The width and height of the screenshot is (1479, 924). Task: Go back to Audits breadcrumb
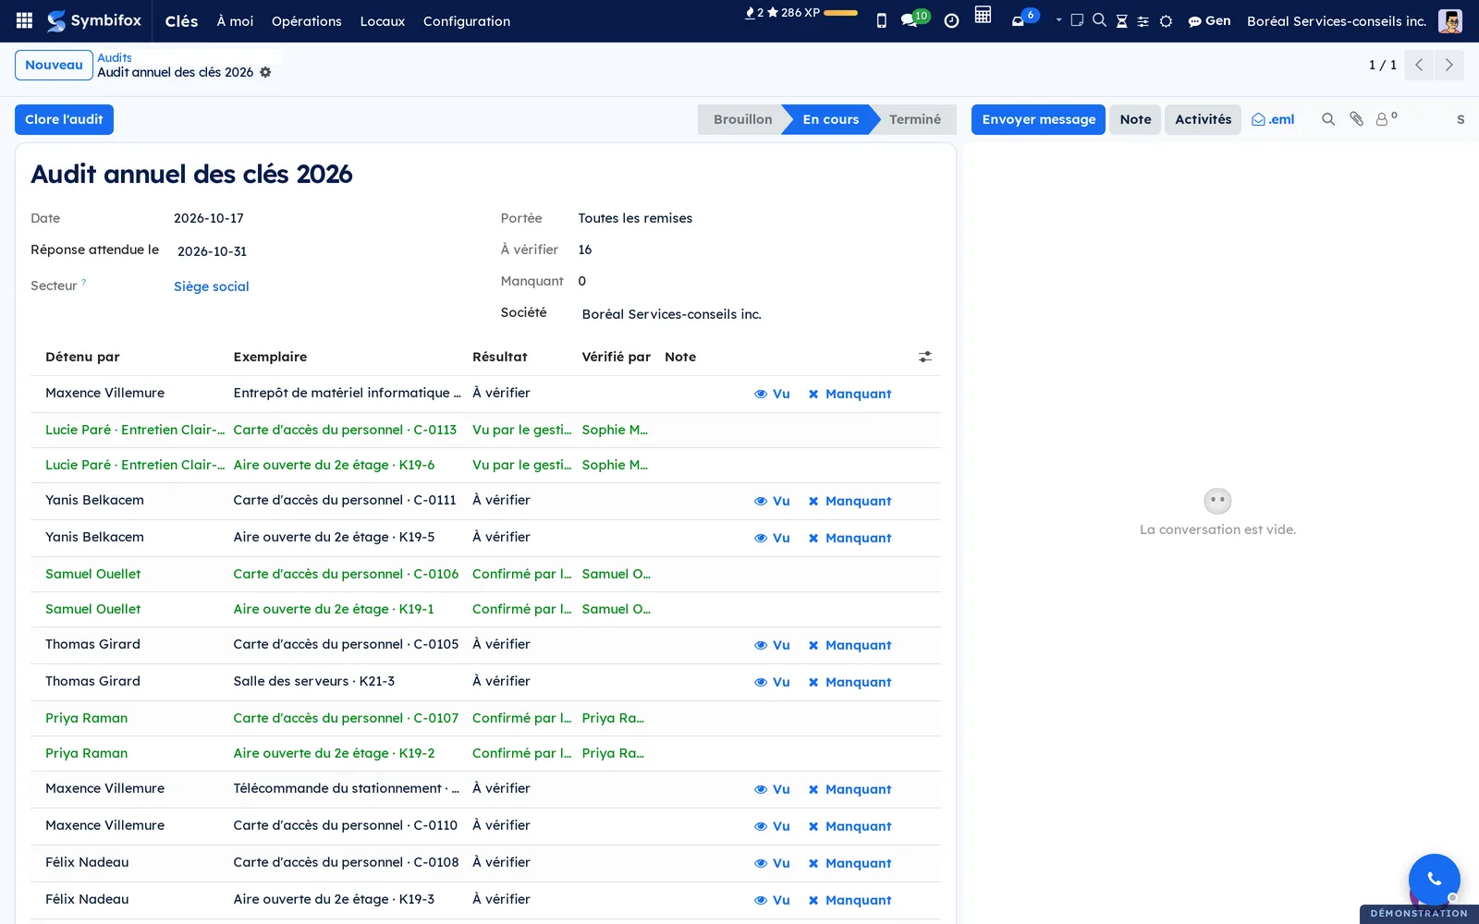(115, 57)
